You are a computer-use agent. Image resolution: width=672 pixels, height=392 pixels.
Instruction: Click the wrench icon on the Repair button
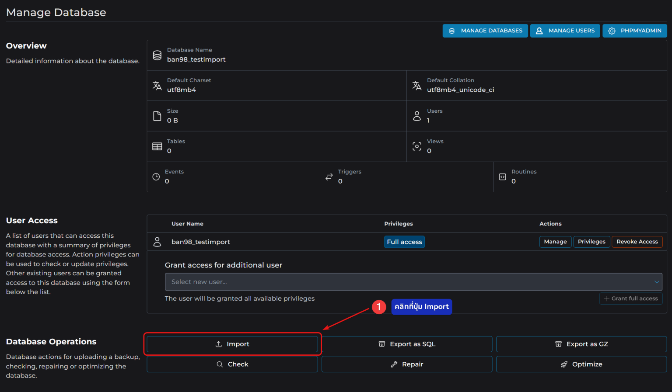393,364
